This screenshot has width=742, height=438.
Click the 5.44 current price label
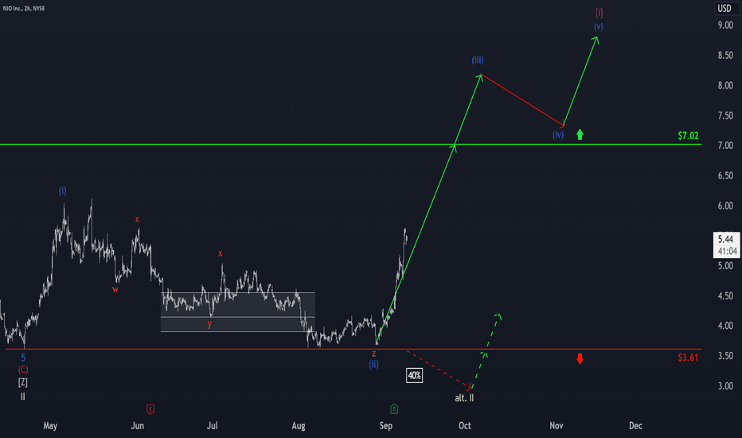pos(725,239)
